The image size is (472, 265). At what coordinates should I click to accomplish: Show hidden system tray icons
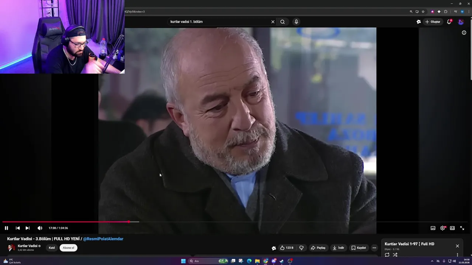tap(432, 261)
